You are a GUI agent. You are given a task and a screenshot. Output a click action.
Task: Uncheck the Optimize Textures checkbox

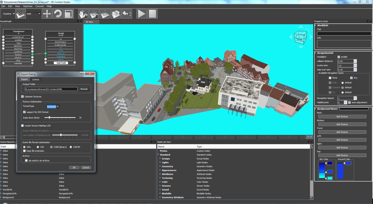[23, 97]
